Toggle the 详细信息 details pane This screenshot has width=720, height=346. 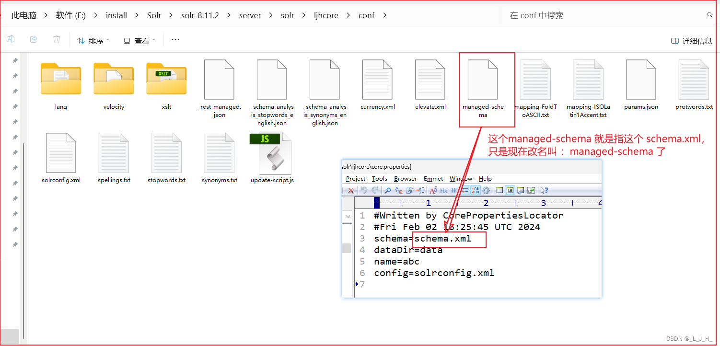691,41
